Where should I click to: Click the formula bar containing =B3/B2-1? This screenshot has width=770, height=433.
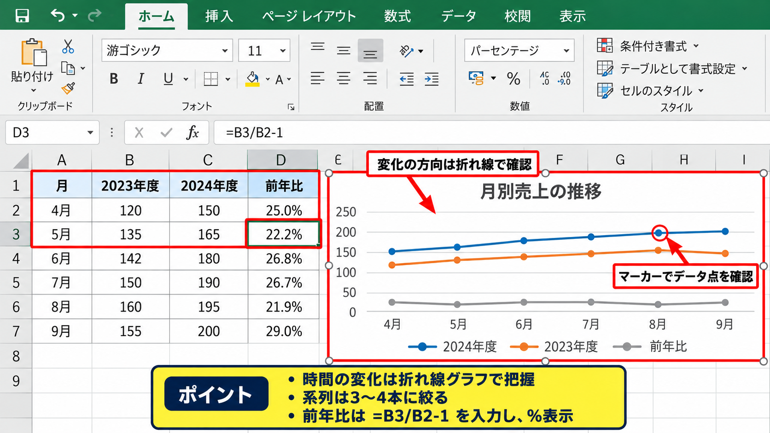click(x=492, y=133)
